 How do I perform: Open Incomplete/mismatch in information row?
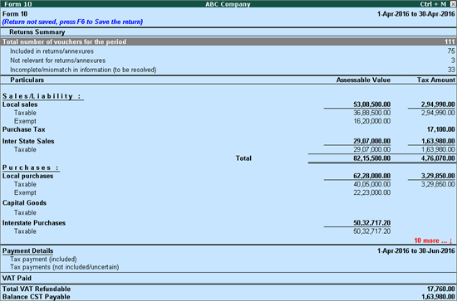coord(228,70)
